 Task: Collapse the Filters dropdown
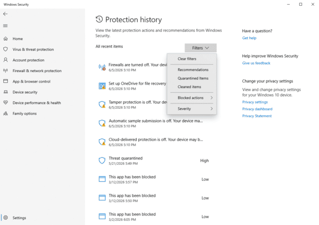tap(200, 48)
